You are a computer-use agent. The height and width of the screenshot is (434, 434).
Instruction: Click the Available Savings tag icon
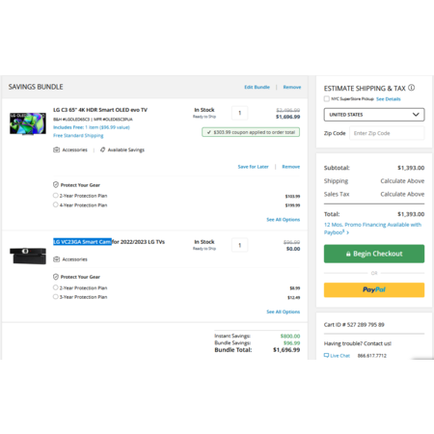coord(102,149)
